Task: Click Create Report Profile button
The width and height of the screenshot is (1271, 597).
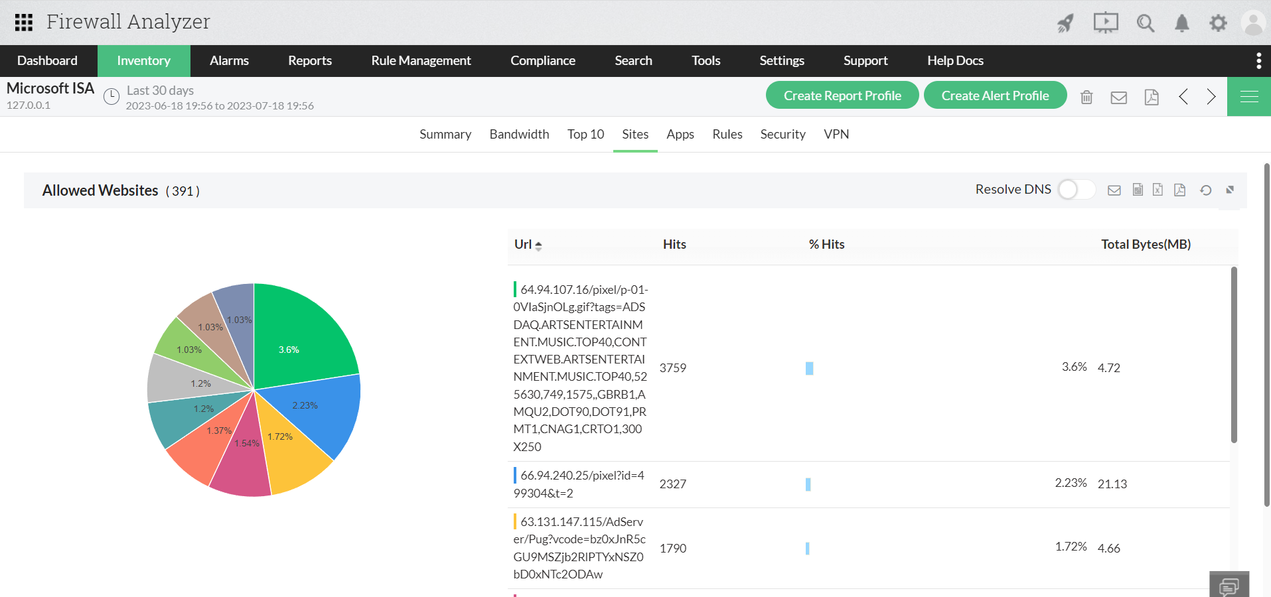Action: click(x=842, y=96)
